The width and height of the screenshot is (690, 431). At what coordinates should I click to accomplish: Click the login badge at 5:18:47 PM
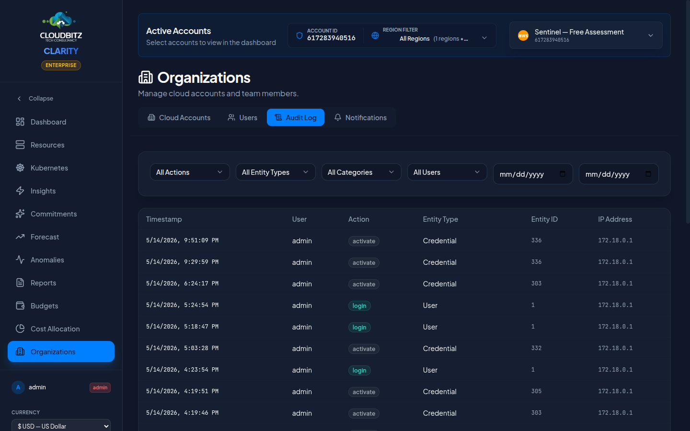pos(359,328)
